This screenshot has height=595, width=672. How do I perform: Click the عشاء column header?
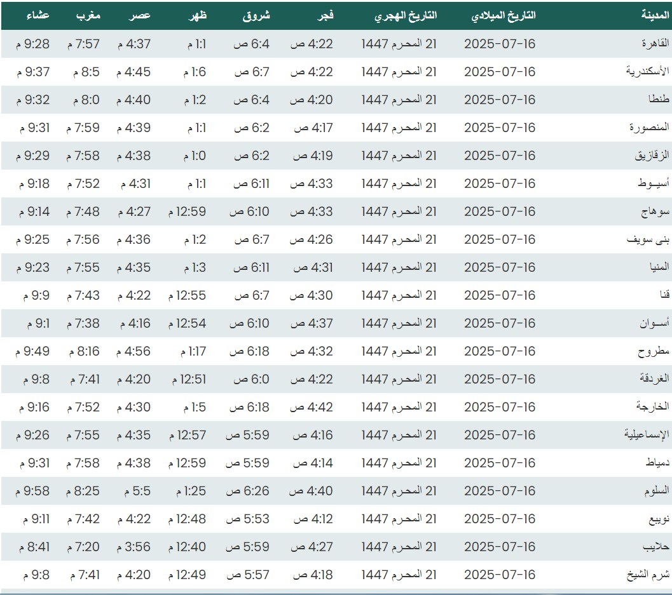tap(38, 16)
